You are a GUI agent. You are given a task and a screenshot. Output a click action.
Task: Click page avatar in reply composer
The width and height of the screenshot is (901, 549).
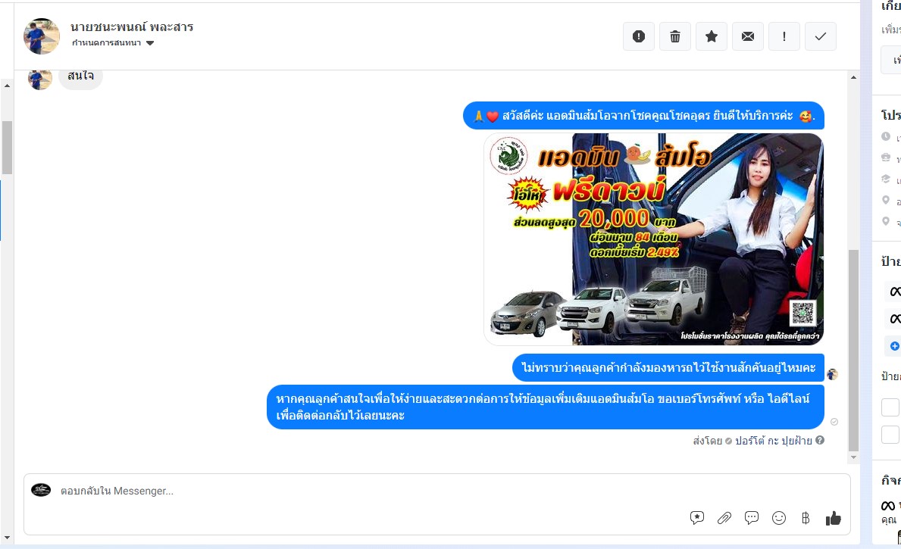pos(41,490)
